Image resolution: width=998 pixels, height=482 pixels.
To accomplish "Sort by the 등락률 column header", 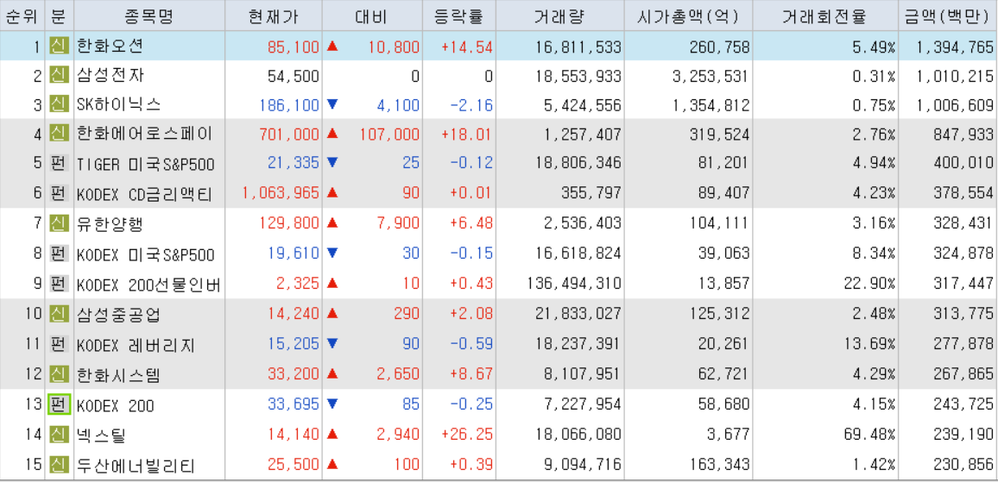I will (459, 16).
